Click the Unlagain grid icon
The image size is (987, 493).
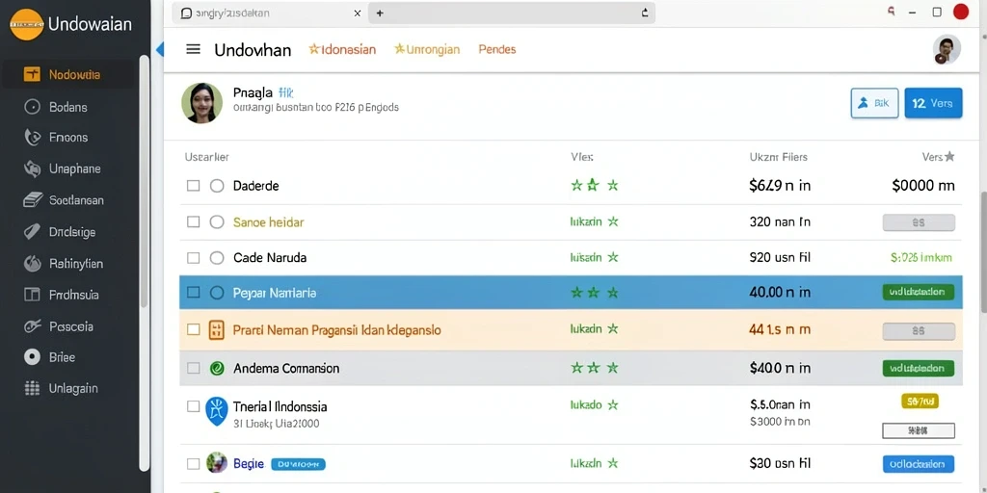[32, 388]
